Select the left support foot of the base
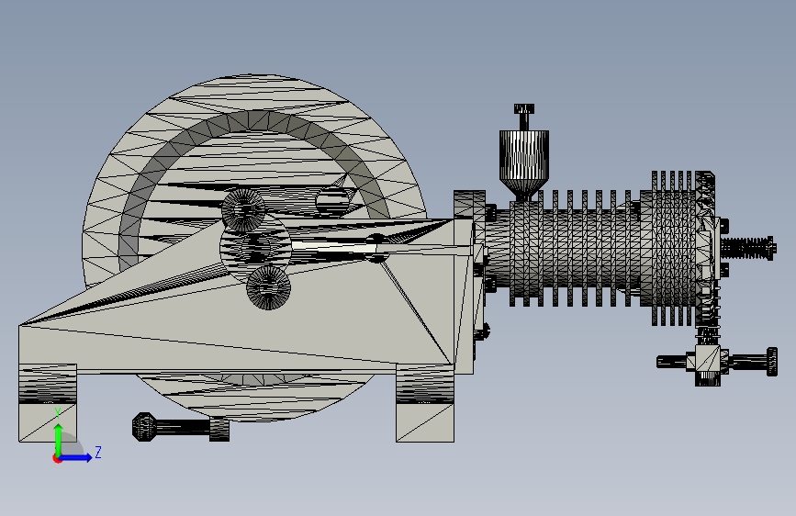 48,403
